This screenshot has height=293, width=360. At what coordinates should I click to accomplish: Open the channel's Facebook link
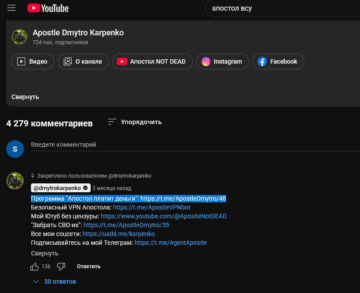coord(278,62)
